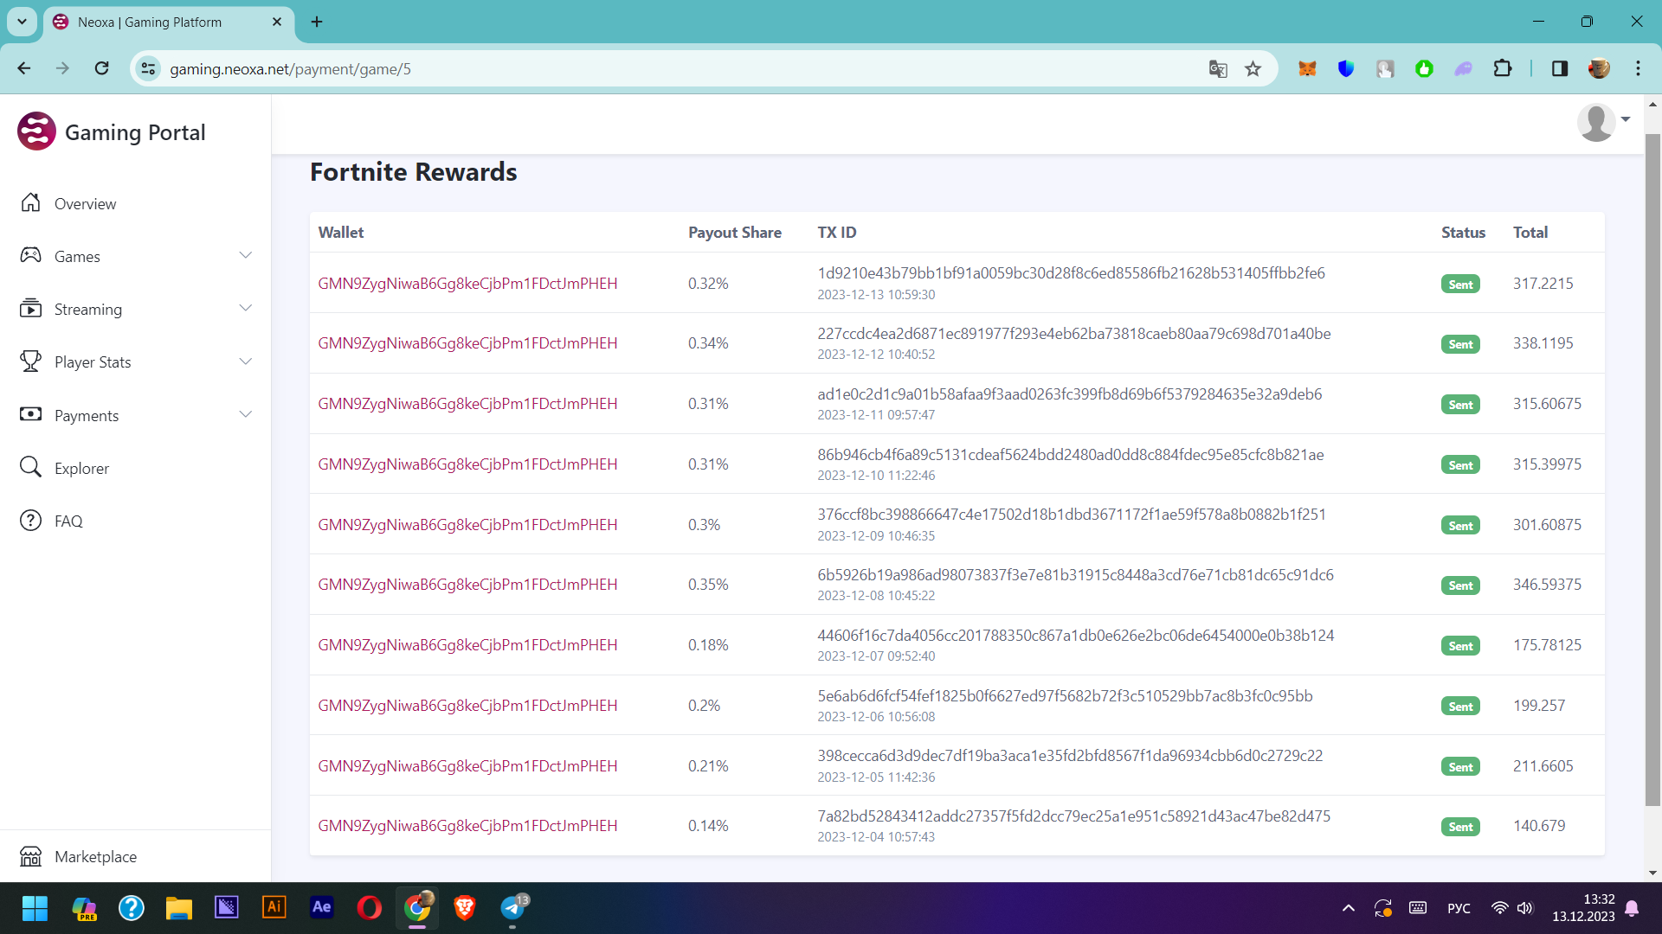
Task: Click the FAQ question mark icon
Action: click(x=30, y=520)
